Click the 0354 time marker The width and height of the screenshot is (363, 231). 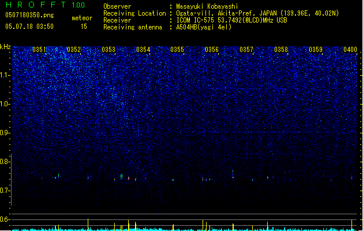coord(143,50)
